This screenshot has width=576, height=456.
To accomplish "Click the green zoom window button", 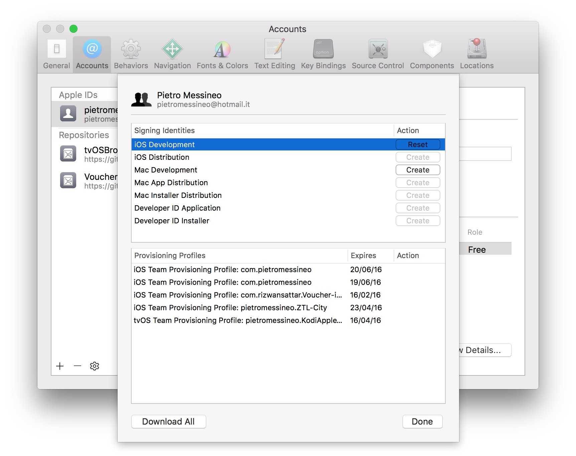I will pyautogui.click(x=74, y=29).
